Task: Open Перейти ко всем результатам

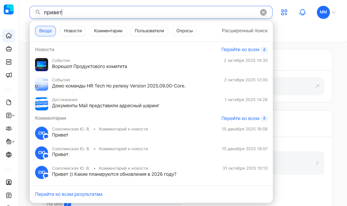Action: click(x=68, y=194)
